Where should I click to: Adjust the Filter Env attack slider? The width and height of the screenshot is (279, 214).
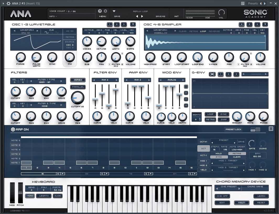[x=95, y=99]
